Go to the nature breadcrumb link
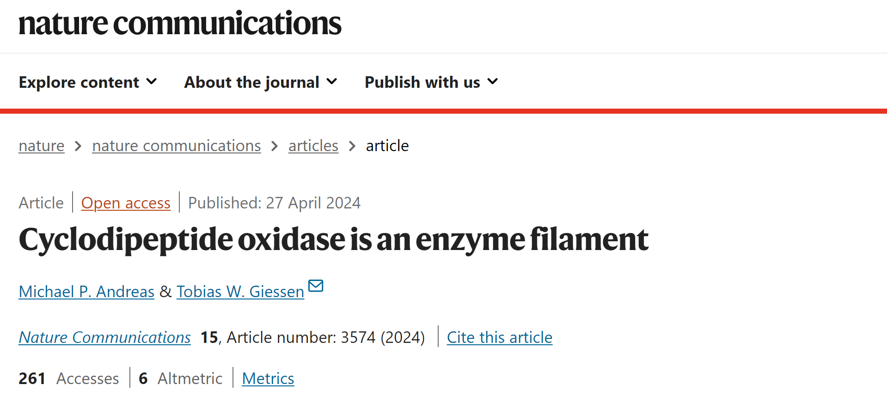Image resolution: width=887 pixels, height=409 pixels. [42, 146]
